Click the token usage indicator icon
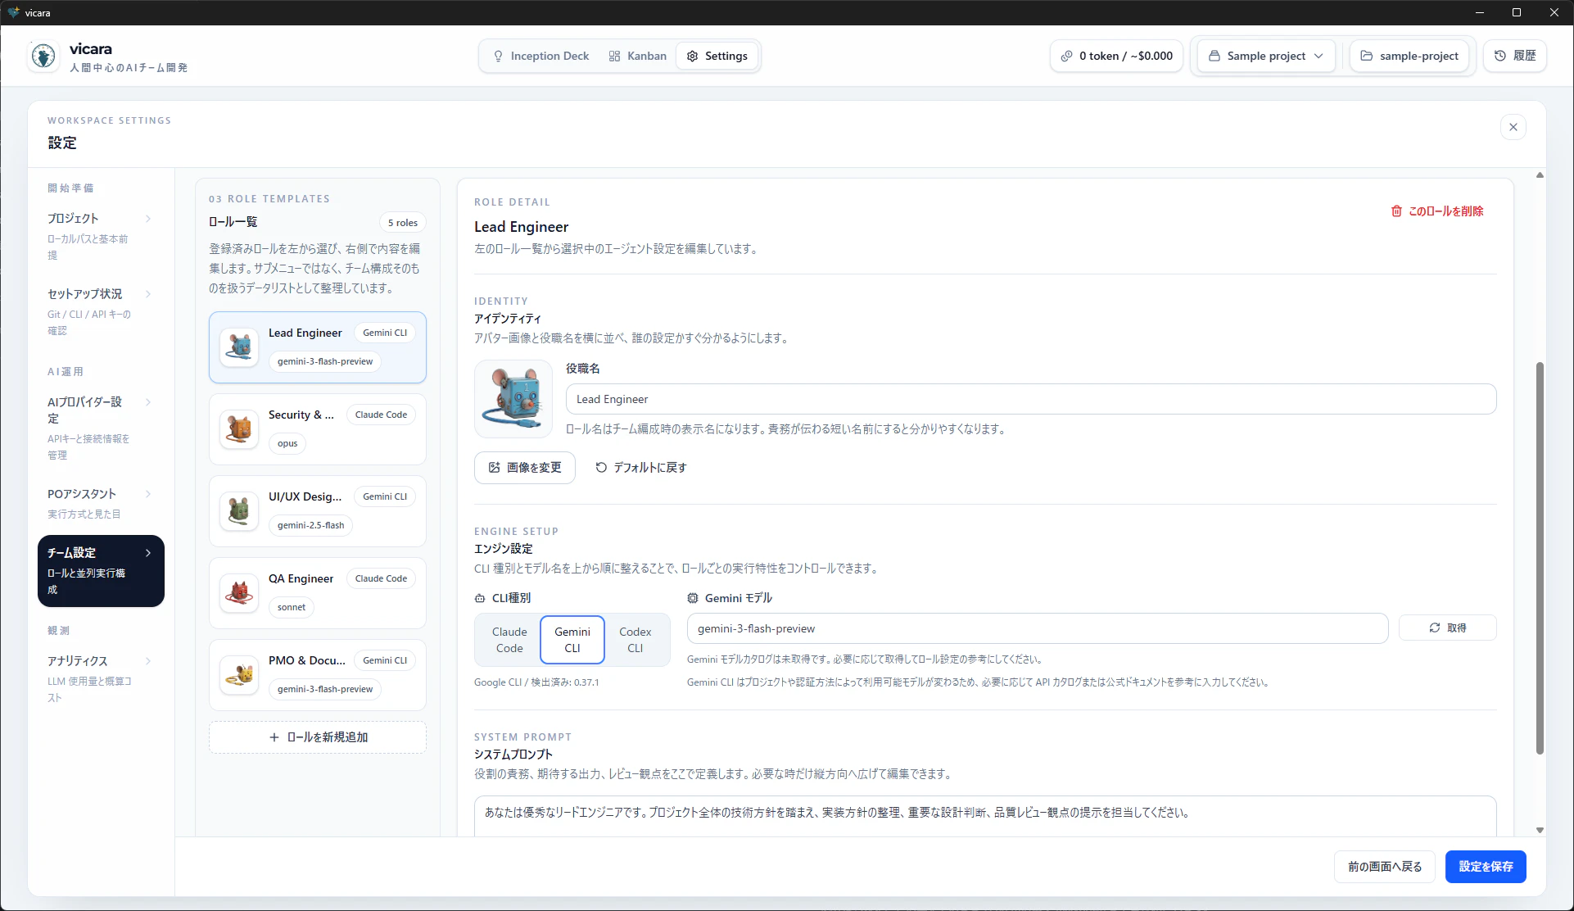Image resolution: width=1574 pixels, height=911 pixels. (x=1066, y=56)
